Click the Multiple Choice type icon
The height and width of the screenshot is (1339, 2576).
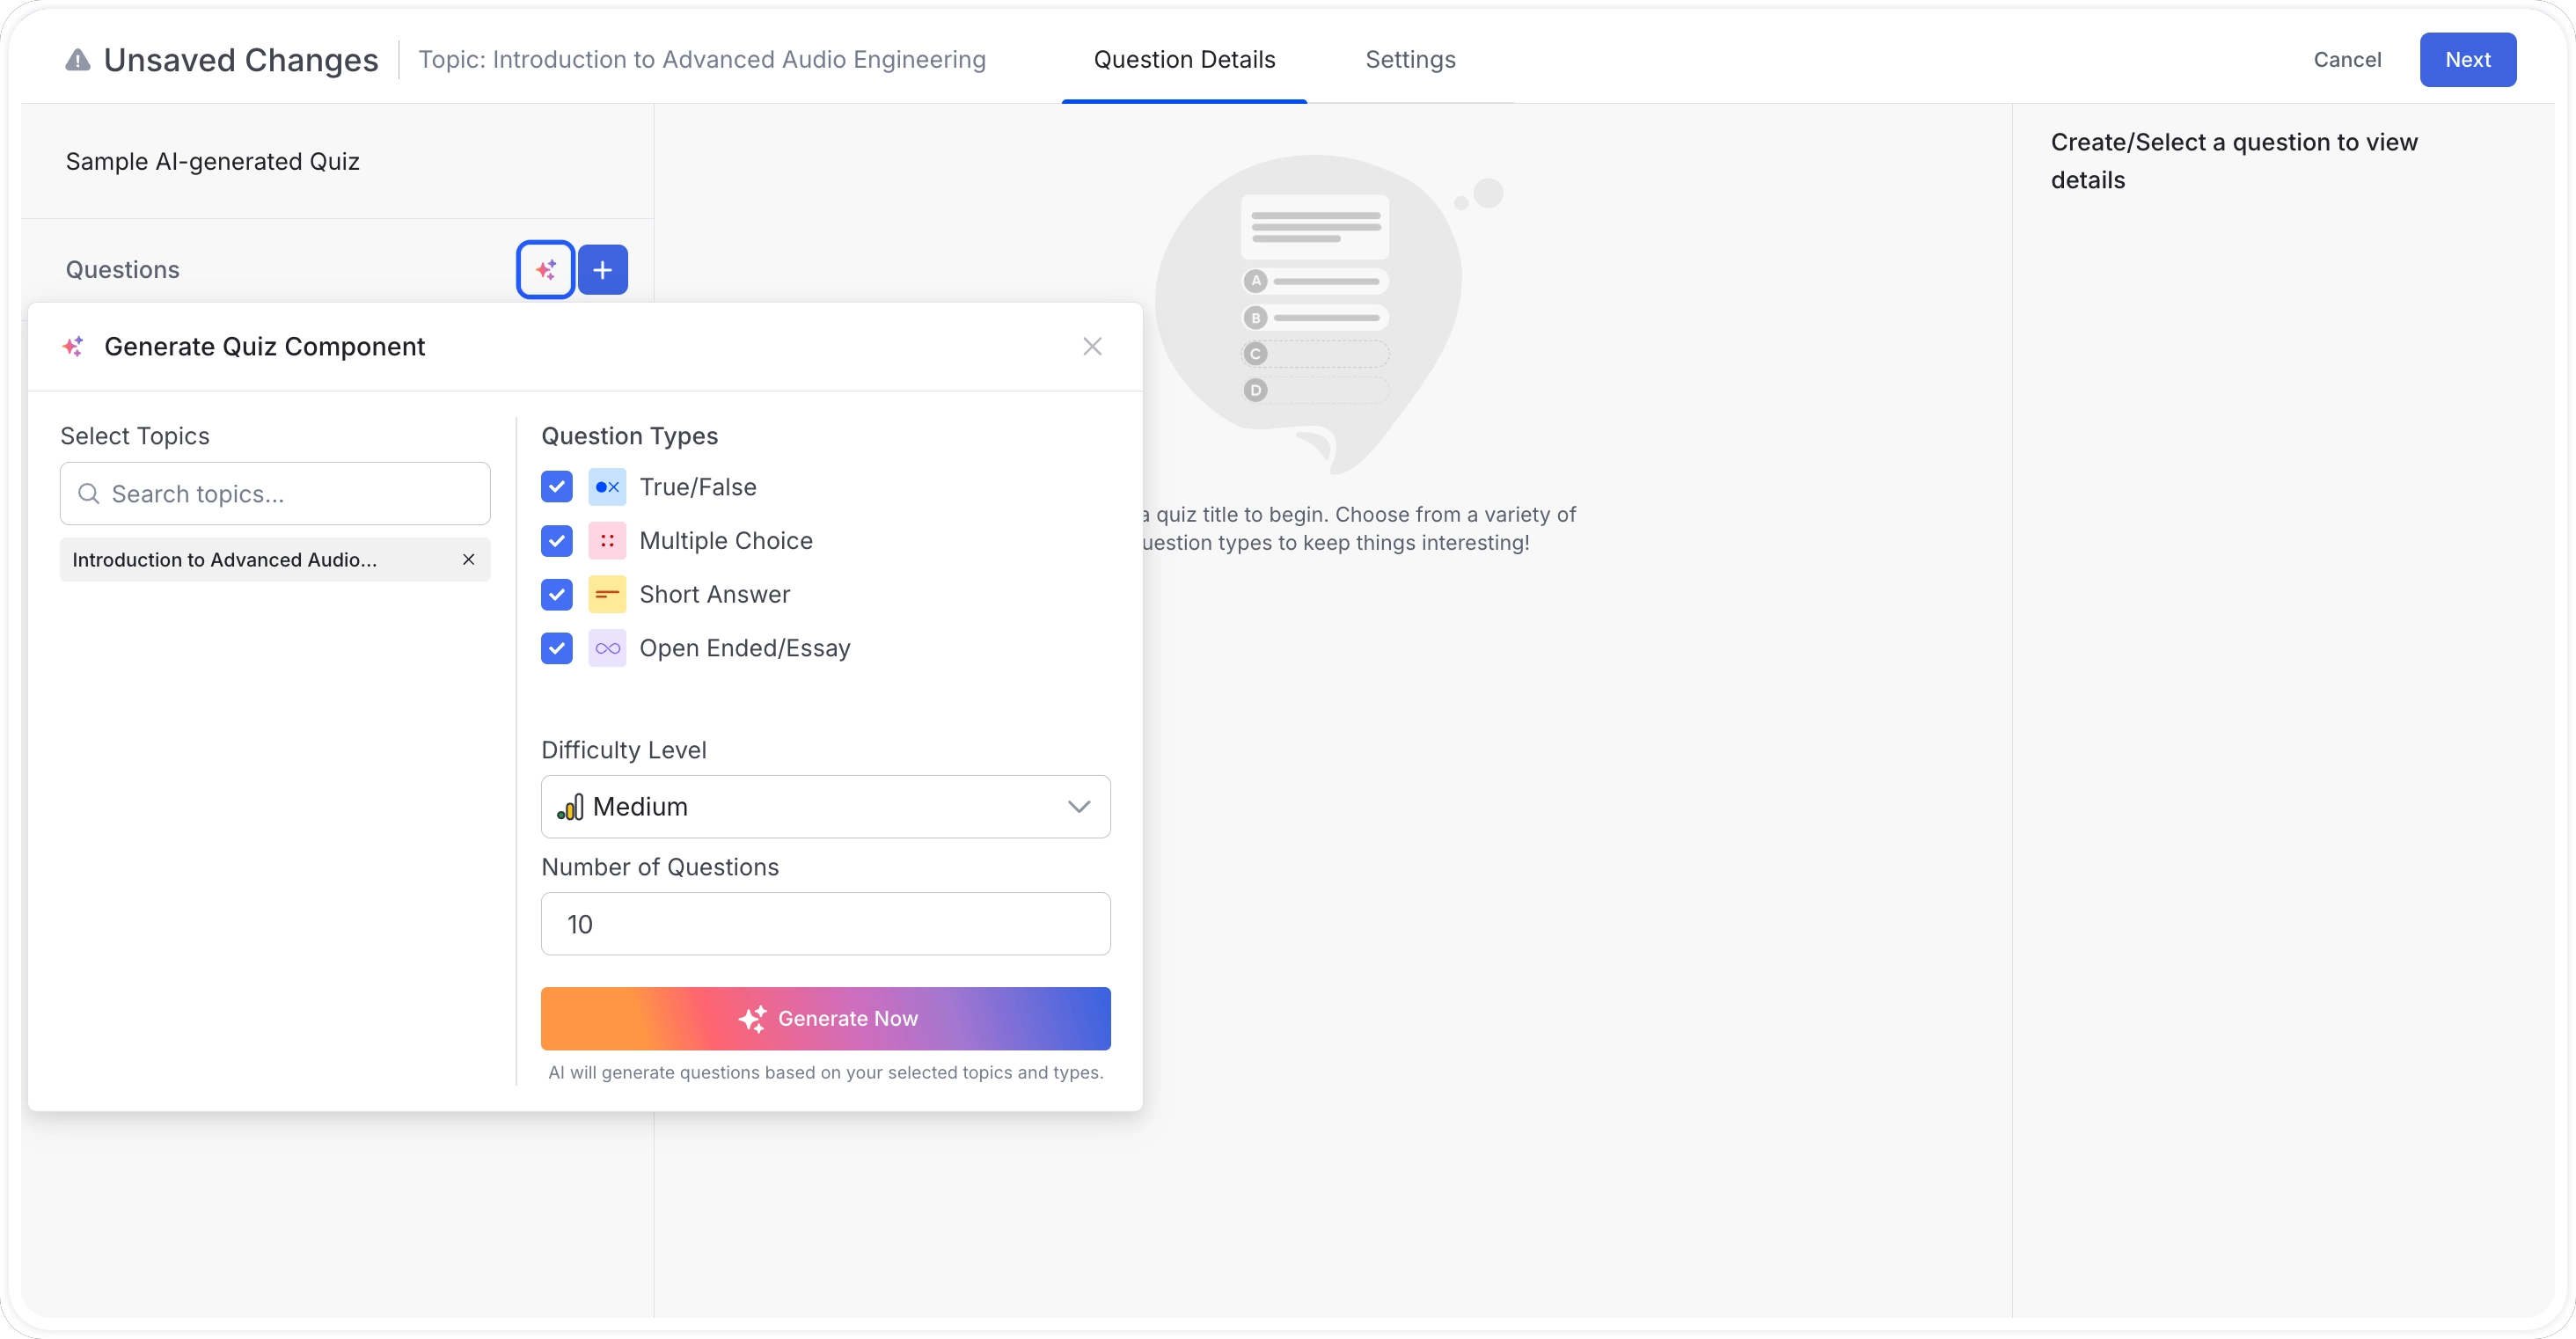(607, 541)
